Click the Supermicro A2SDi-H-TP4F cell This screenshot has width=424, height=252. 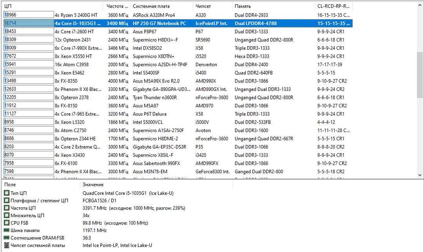160,64
